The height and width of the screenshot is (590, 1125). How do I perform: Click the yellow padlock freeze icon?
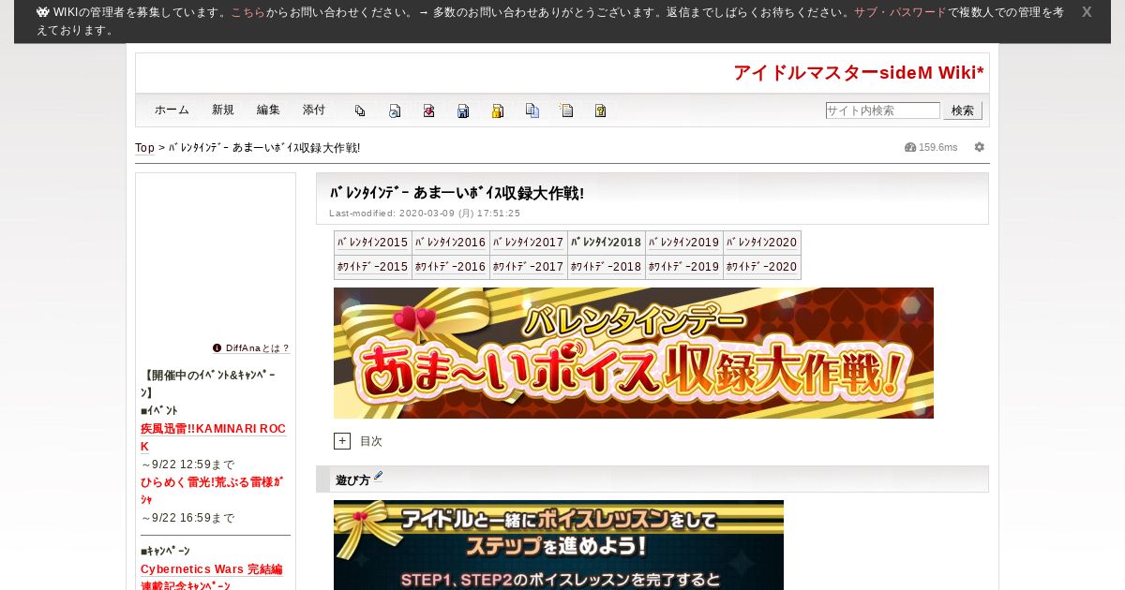(x=498, y=111)
